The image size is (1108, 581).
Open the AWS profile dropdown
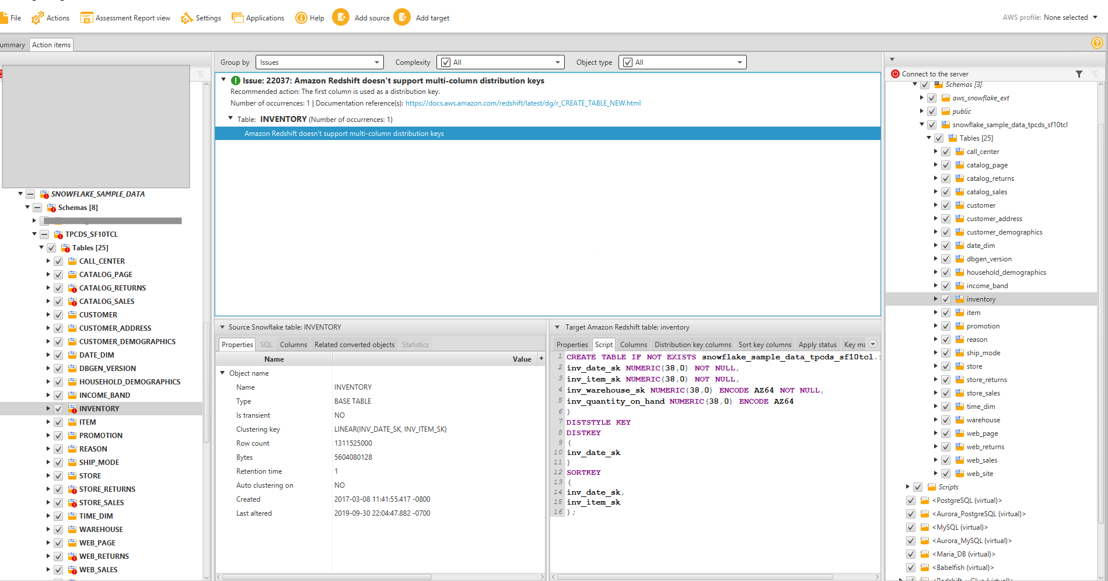point(1095,17)
